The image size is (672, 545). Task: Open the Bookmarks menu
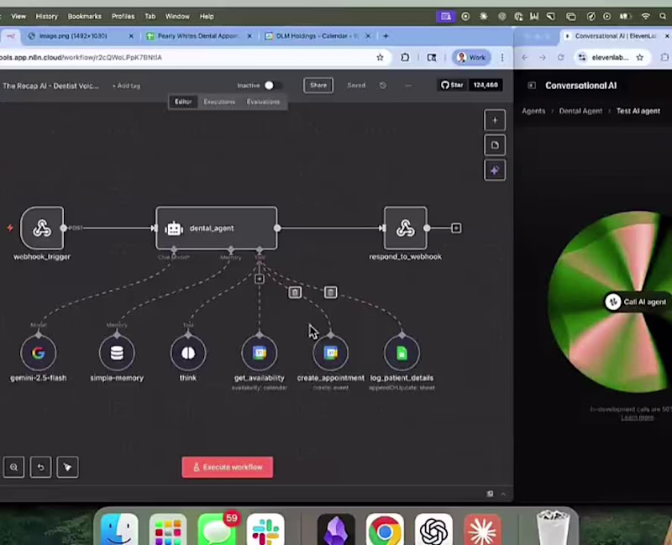tap(85, 16)
